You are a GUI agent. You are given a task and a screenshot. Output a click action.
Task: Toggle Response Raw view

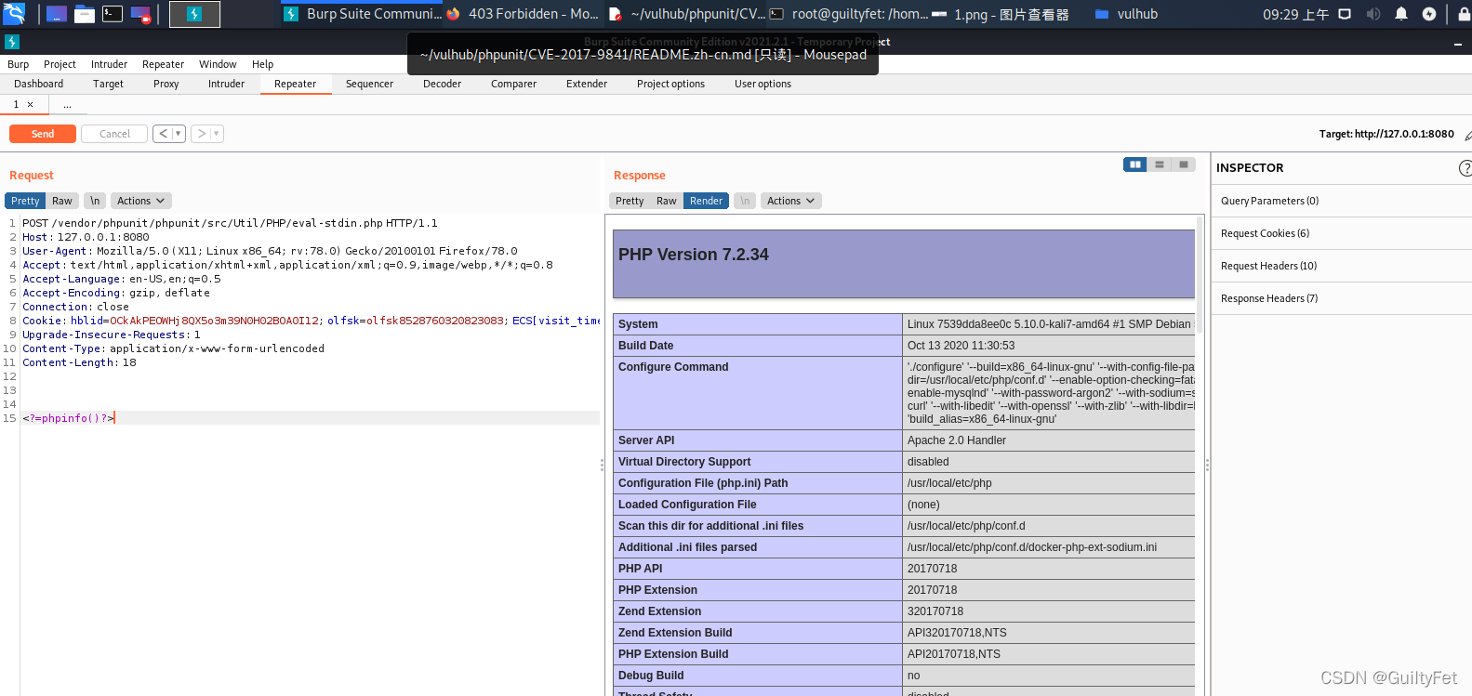[667, 201]
